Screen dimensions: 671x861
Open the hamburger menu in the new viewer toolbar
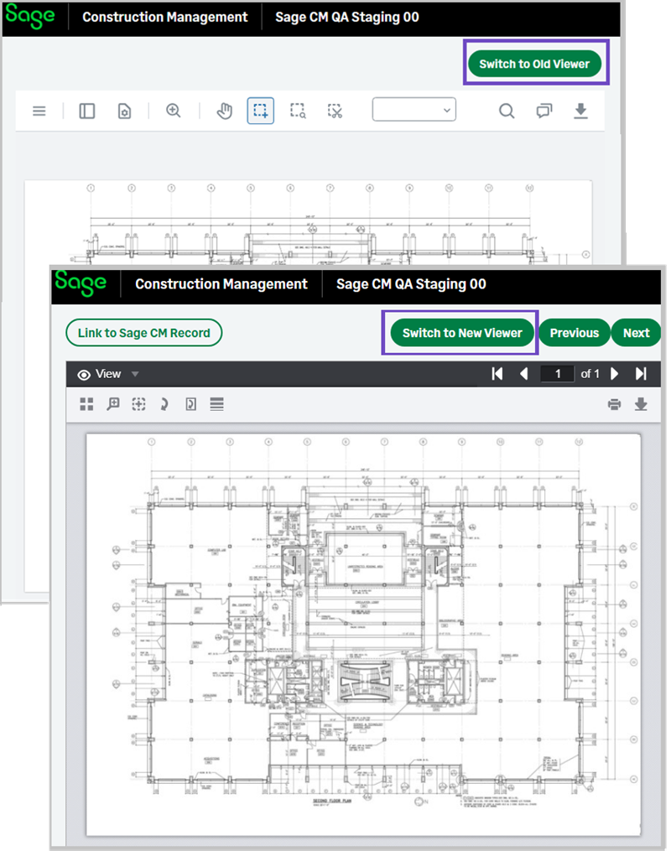(39, 112)
